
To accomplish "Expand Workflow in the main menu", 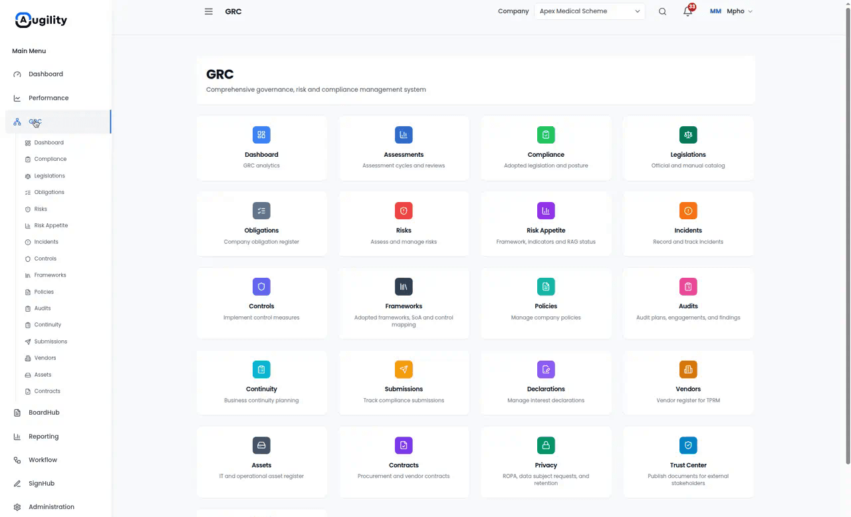I will pos(59,460).
